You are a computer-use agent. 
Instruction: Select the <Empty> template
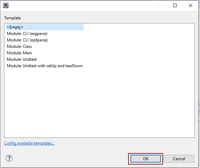point(45,27)
